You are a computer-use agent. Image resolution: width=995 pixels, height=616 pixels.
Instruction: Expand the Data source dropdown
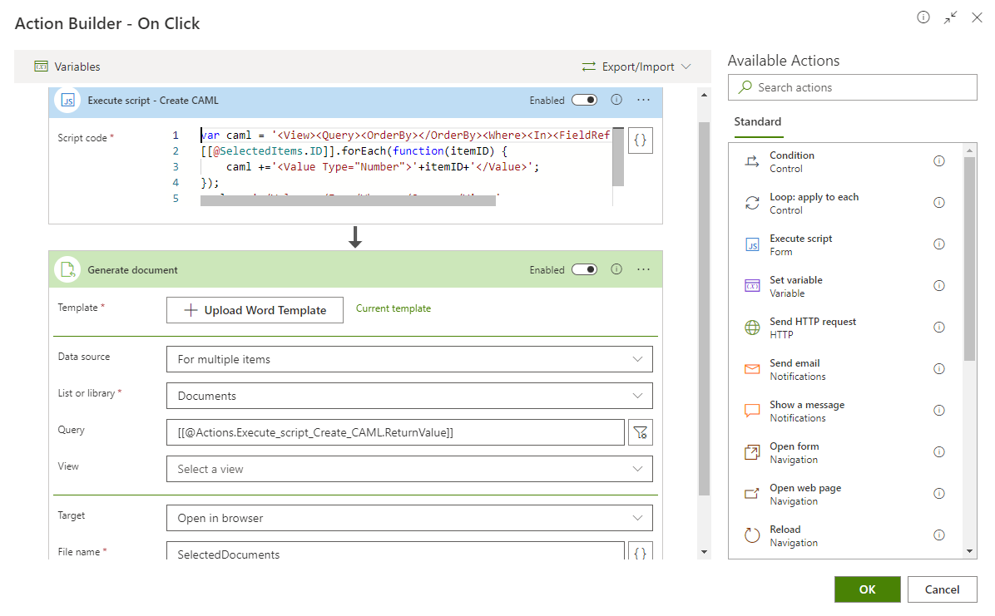409,359
